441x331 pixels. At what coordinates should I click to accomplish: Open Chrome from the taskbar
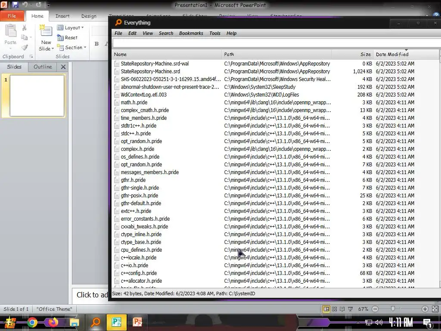(x=32, y=322)
